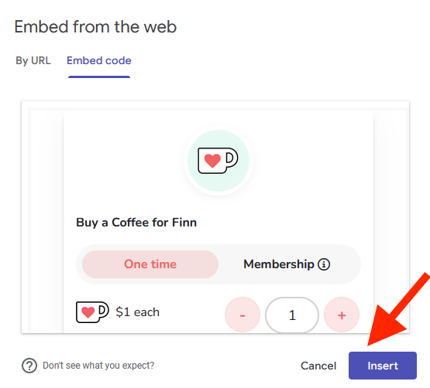Select the One time payment option
The image size is (430, 388).
pyautogui.click(x=150, y=264)
